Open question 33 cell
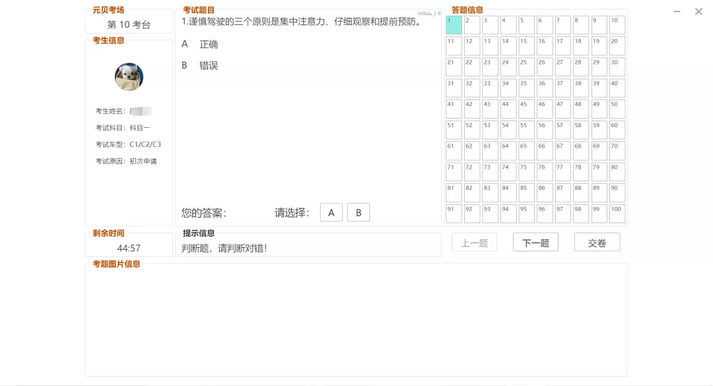This screenshot has height=386, width=713. pyautogui.click(x=490, y=88)
